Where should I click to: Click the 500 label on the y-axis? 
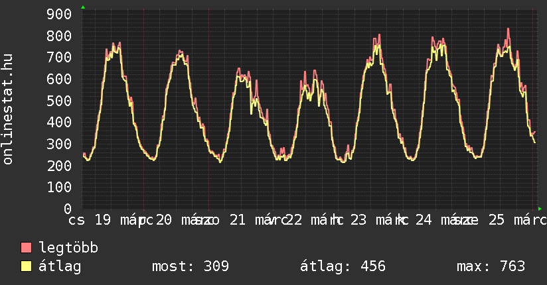(x=60, y=101)
